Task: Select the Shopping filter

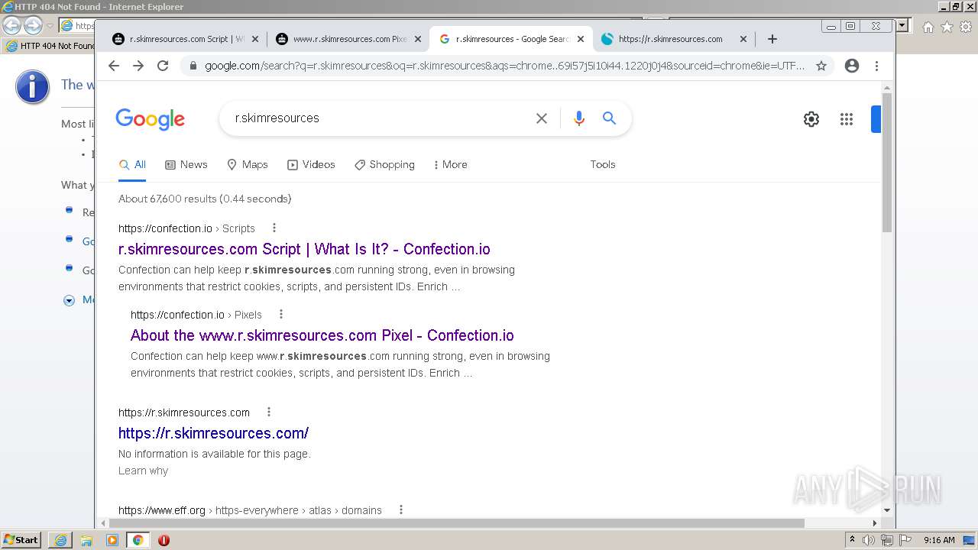Action: (x=384, y=164)
